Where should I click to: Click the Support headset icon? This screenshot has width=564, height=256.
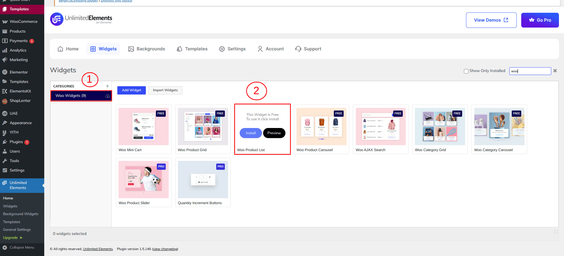click(x=298, y=49)
